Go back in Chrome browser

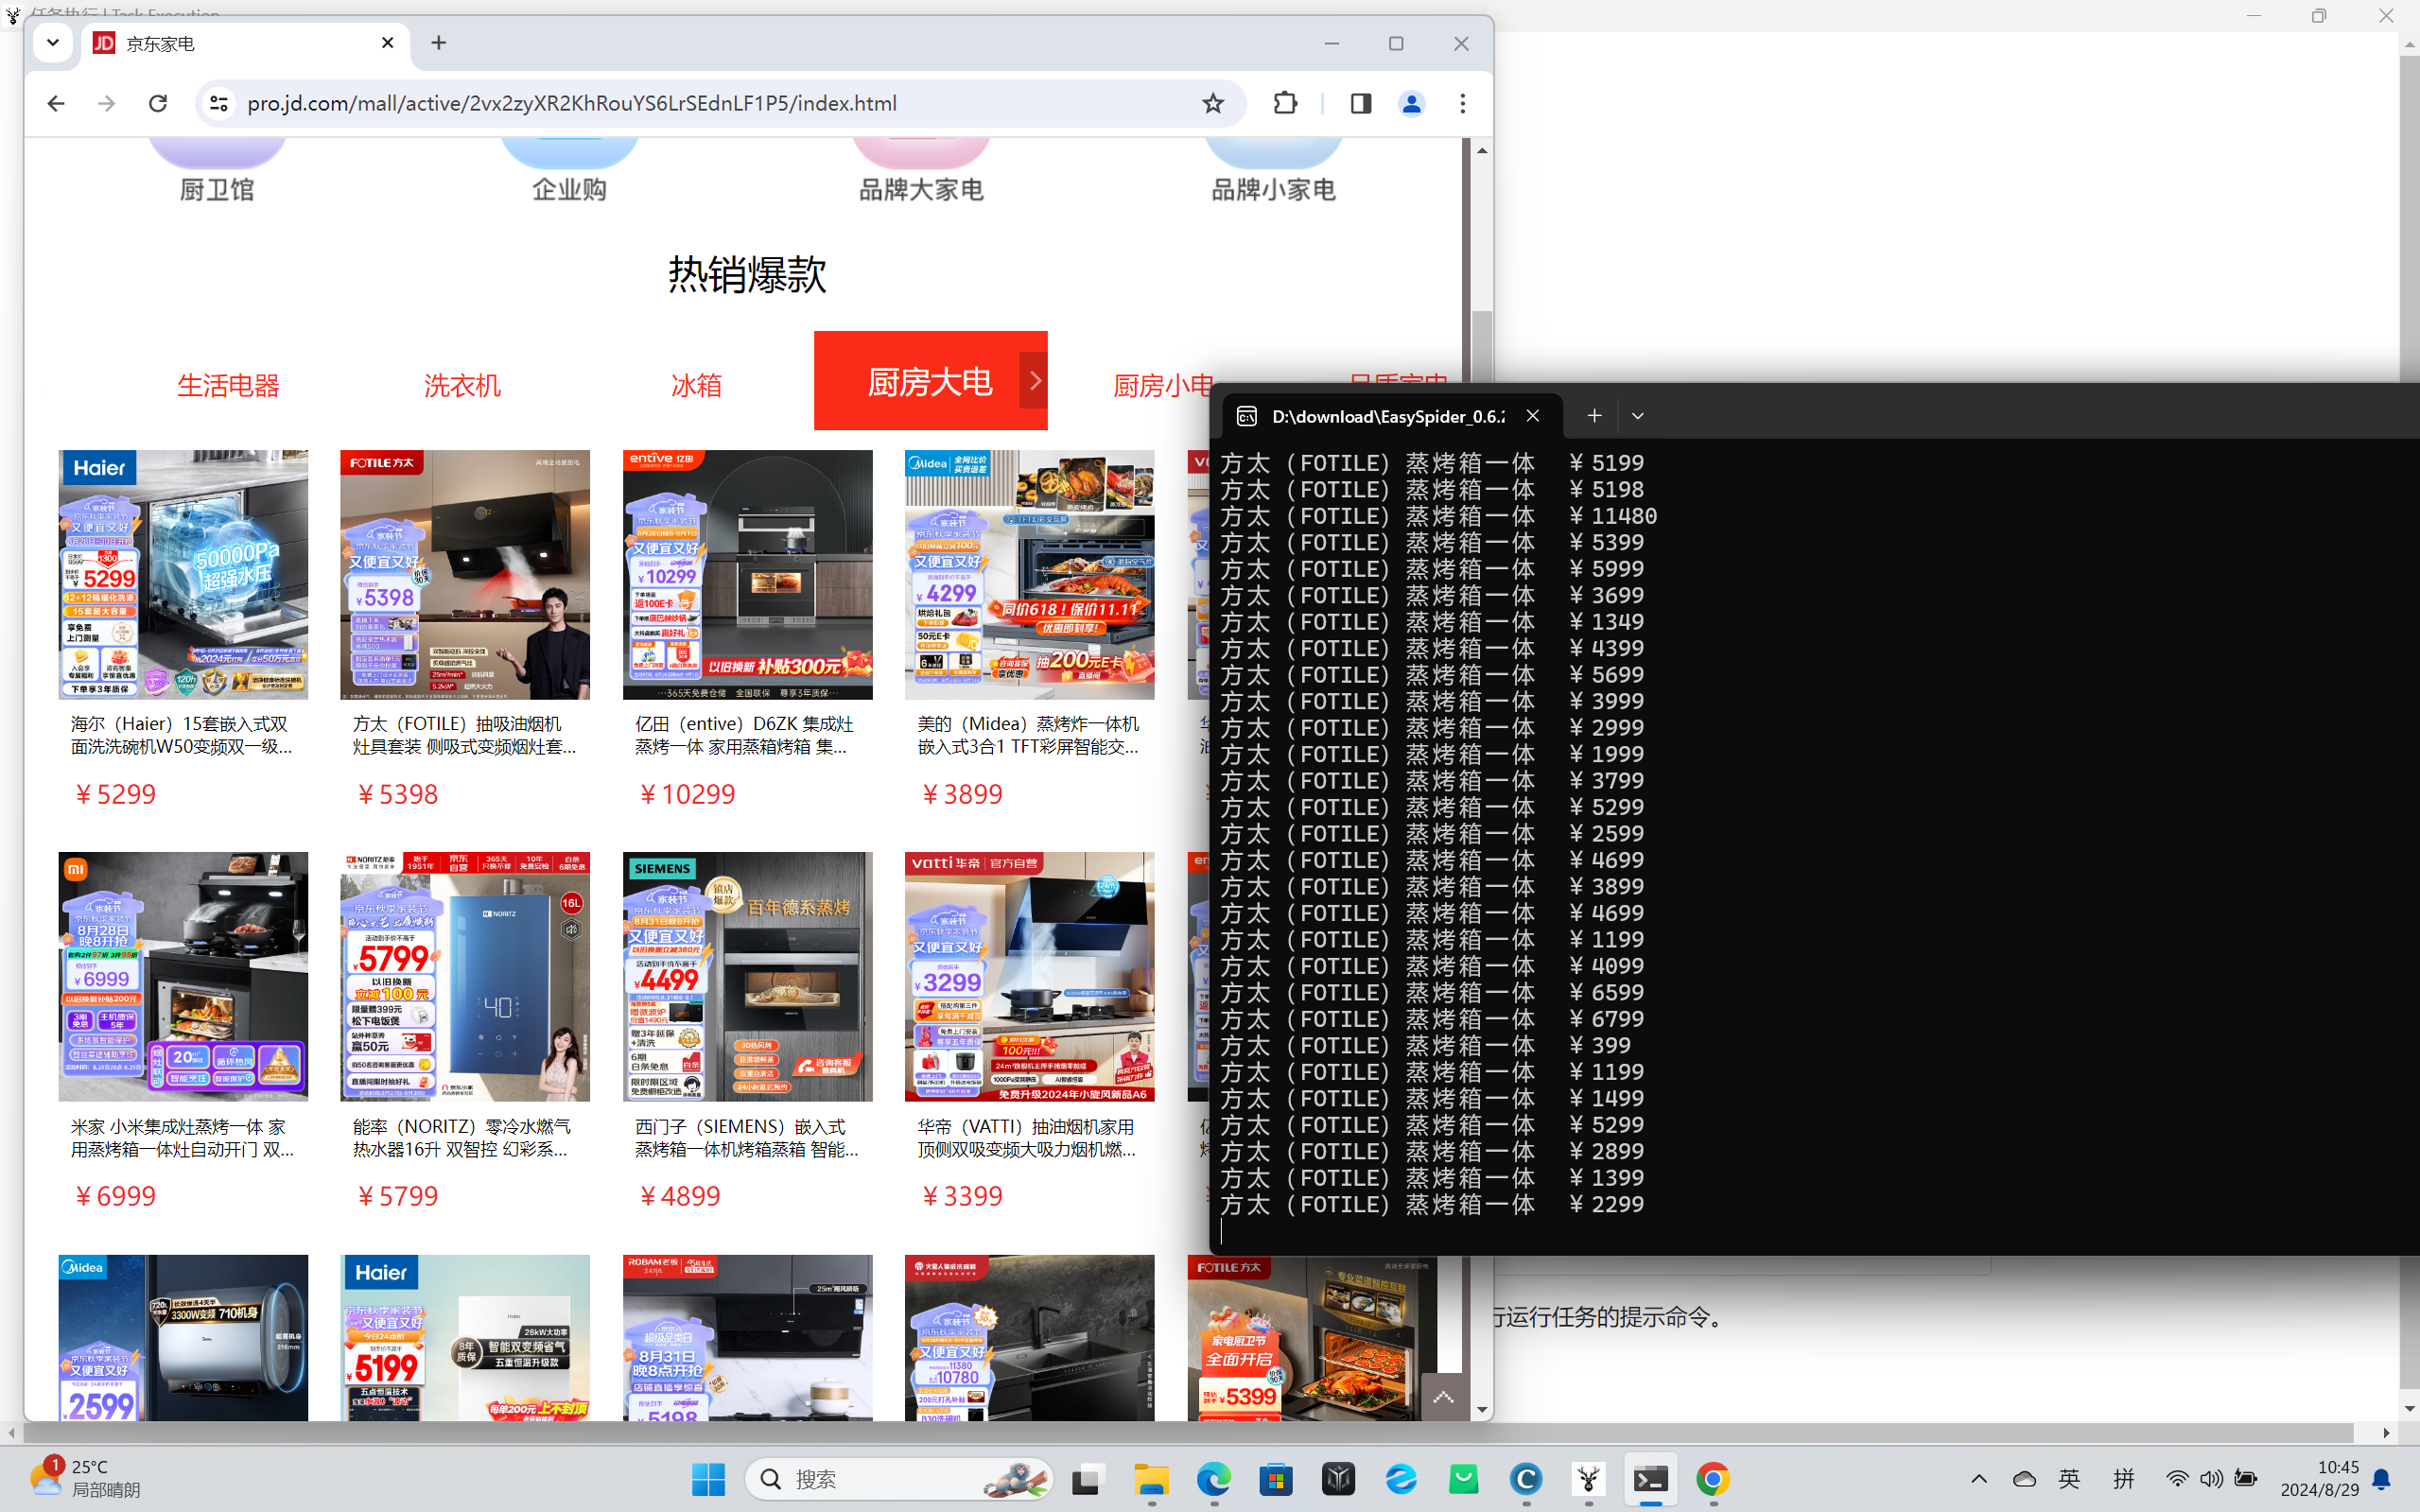(x=56, y=103)
